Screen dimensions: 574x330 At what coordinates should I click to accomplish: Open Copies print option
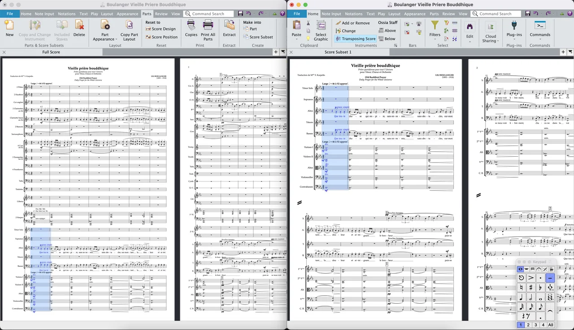(x=191, y=28)
